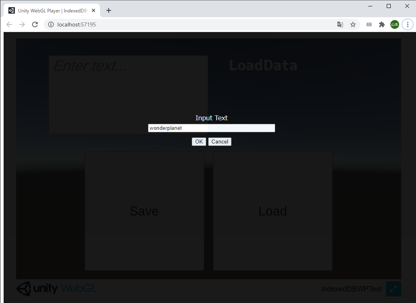Bookmark this page using the star icon
The height and width of the screenshot is (303, 416).
click(x=353, y=24)
